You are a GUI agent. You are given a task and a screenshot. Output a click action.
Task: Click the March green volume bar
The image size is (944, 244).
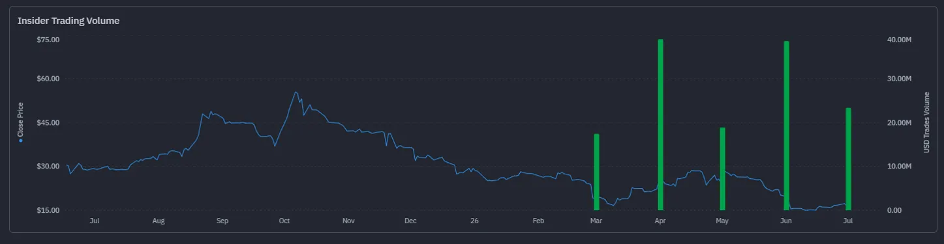(596, 172)
